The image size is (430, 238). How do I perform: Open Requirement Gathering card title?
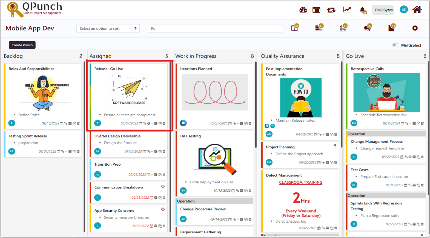coord(201,232)
